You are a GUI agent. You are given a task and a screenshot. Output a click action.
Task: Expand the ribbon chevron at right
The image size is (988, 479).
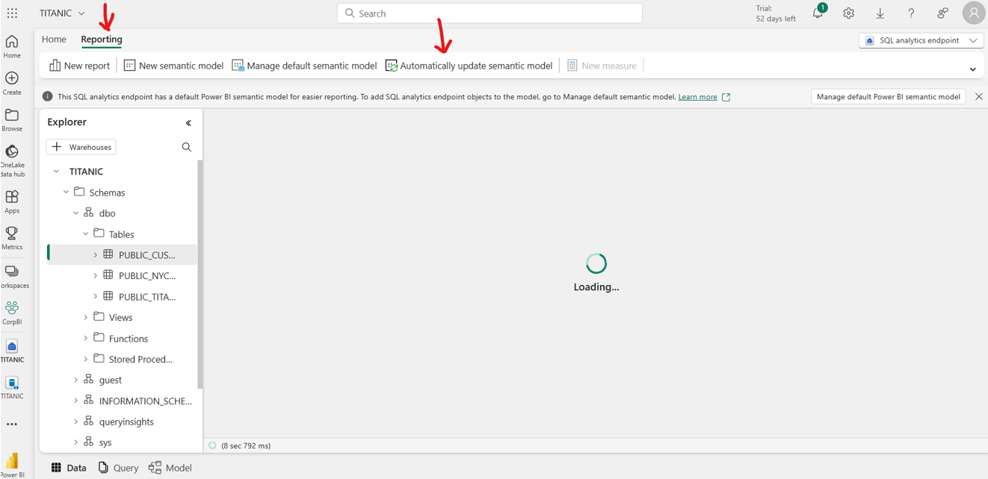(972, 69)
